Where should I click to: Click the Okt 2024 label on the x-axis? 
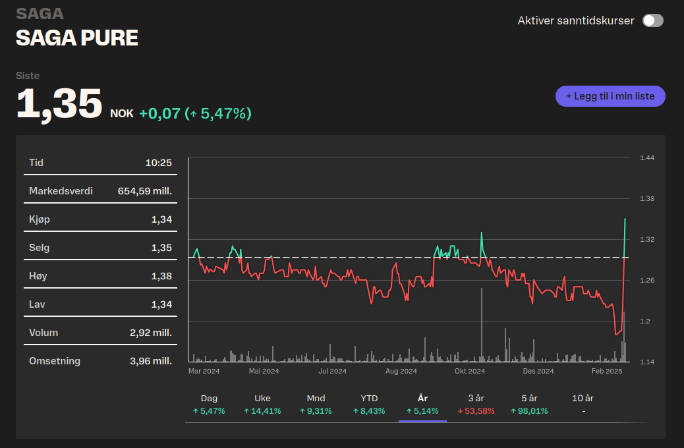tap(470, 371)
